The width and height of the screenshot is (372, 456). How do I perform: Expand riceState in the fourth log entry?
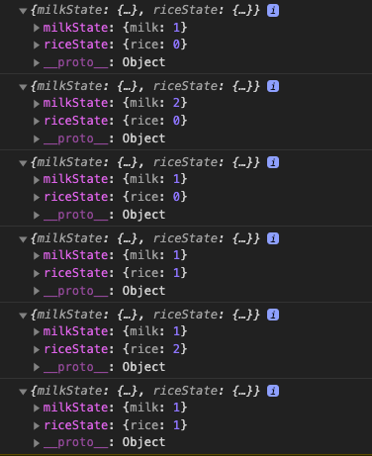pyautogui.click(x=37, y=274)
